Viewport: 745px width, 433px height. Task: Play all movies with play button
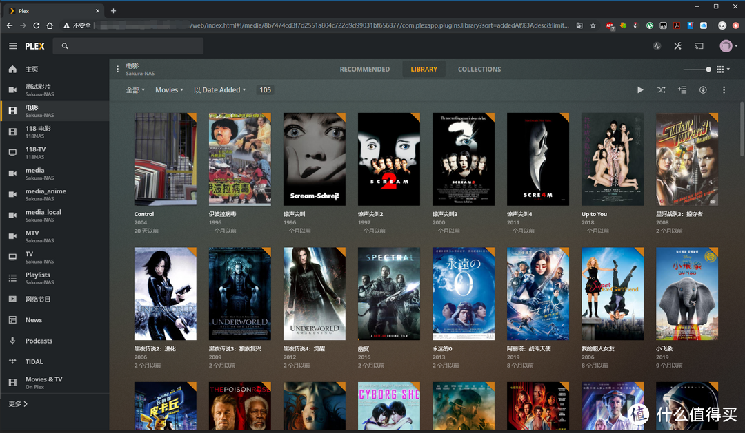tap(640, 89)
